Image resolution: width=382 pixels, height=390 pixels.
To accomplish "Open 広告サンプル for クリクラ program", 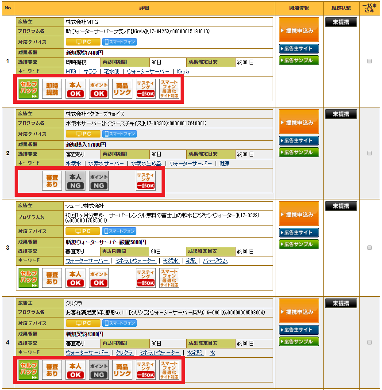I will click(299, 342).
